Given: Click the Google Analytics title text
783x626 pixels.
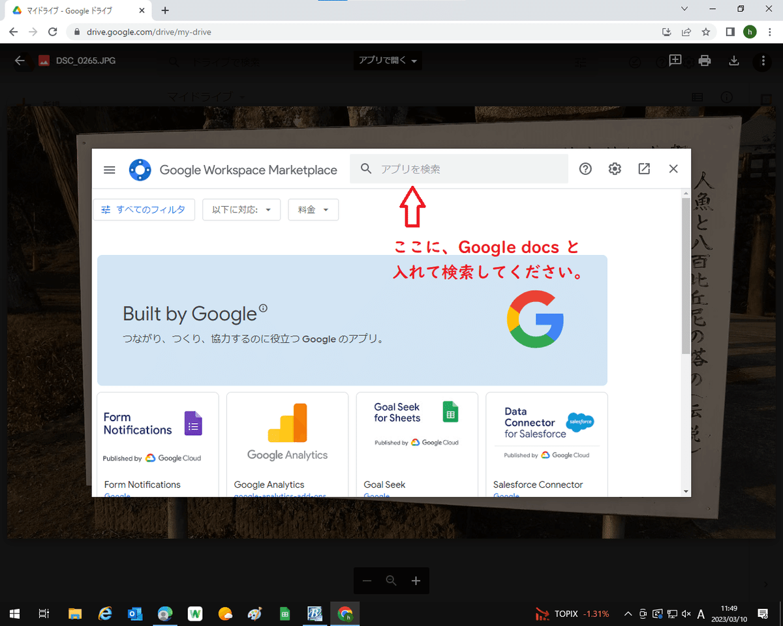Looking at the screenshot, I should coord(269,484).
